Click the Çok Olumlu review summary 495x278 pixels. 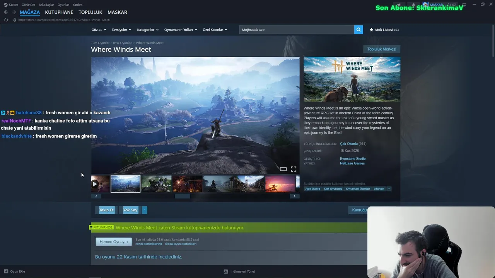(x=349, y=144)
